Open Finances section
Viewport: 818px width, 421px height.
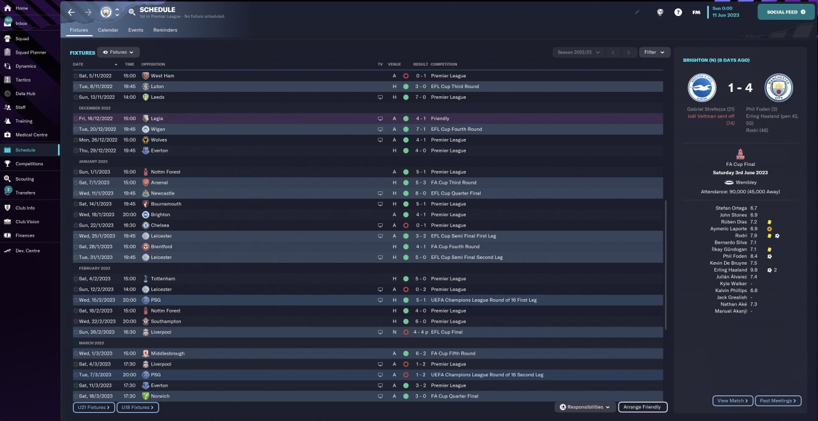click(25, 235)
